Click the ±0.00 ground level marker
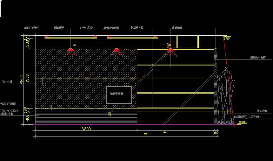The width and height of the screenshot is (273, 161). pos(242,122)
